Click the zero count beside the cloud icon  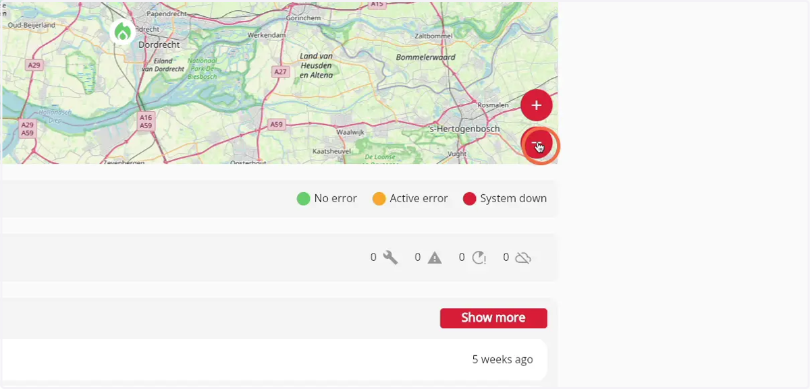(506, 257)
